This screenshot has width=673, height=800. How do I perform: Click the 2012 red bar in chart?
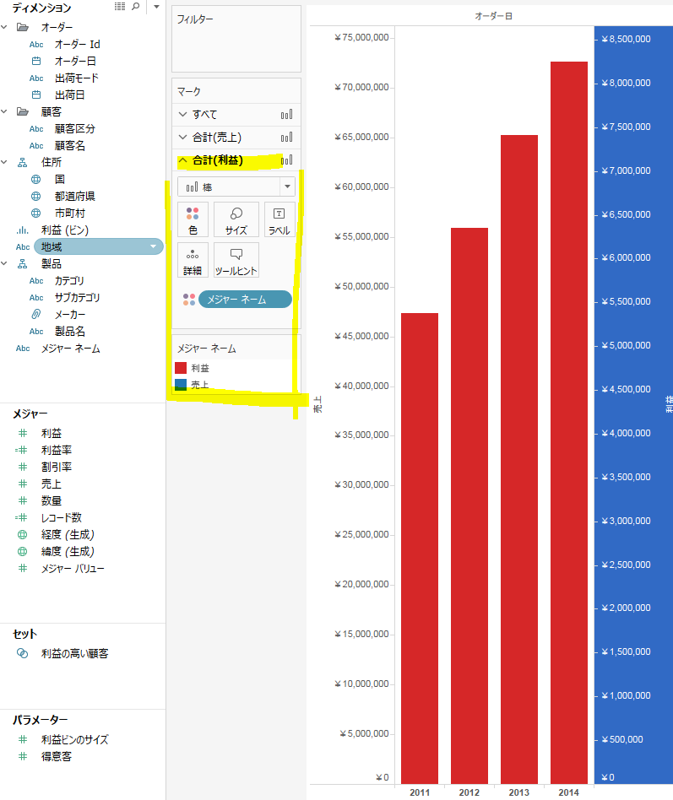469,505
